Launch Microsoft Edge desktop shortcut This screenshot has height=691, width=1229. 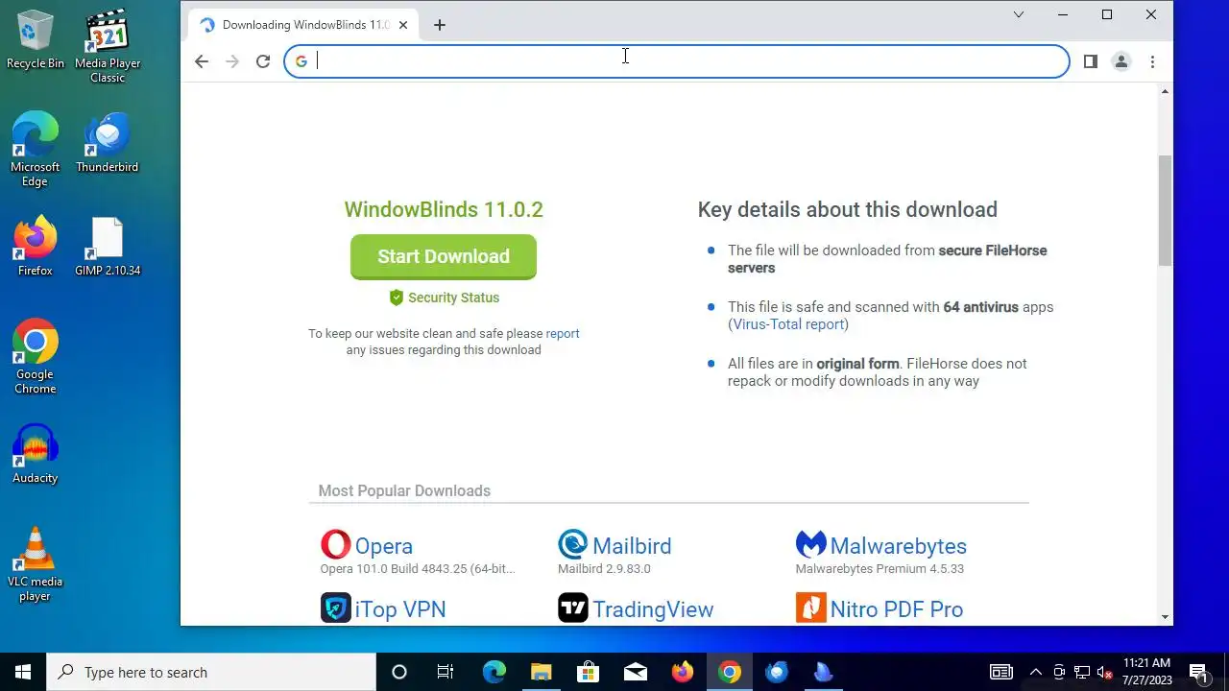(x=36, y=149)
